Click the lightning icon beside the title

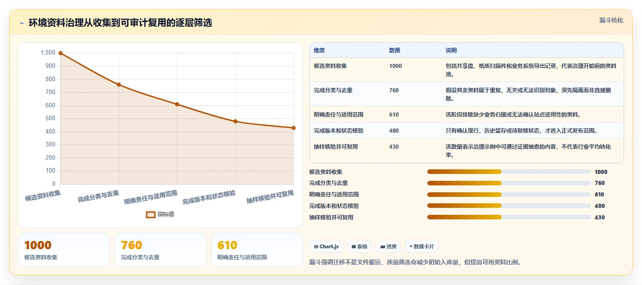[22, 23]
